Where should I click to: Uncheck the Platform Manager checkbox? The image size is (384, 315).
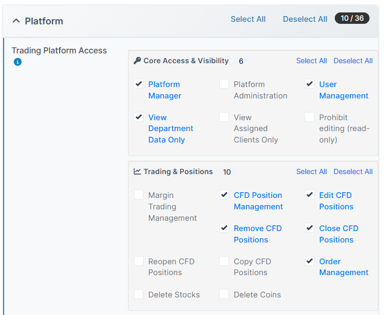click(139, 84)
